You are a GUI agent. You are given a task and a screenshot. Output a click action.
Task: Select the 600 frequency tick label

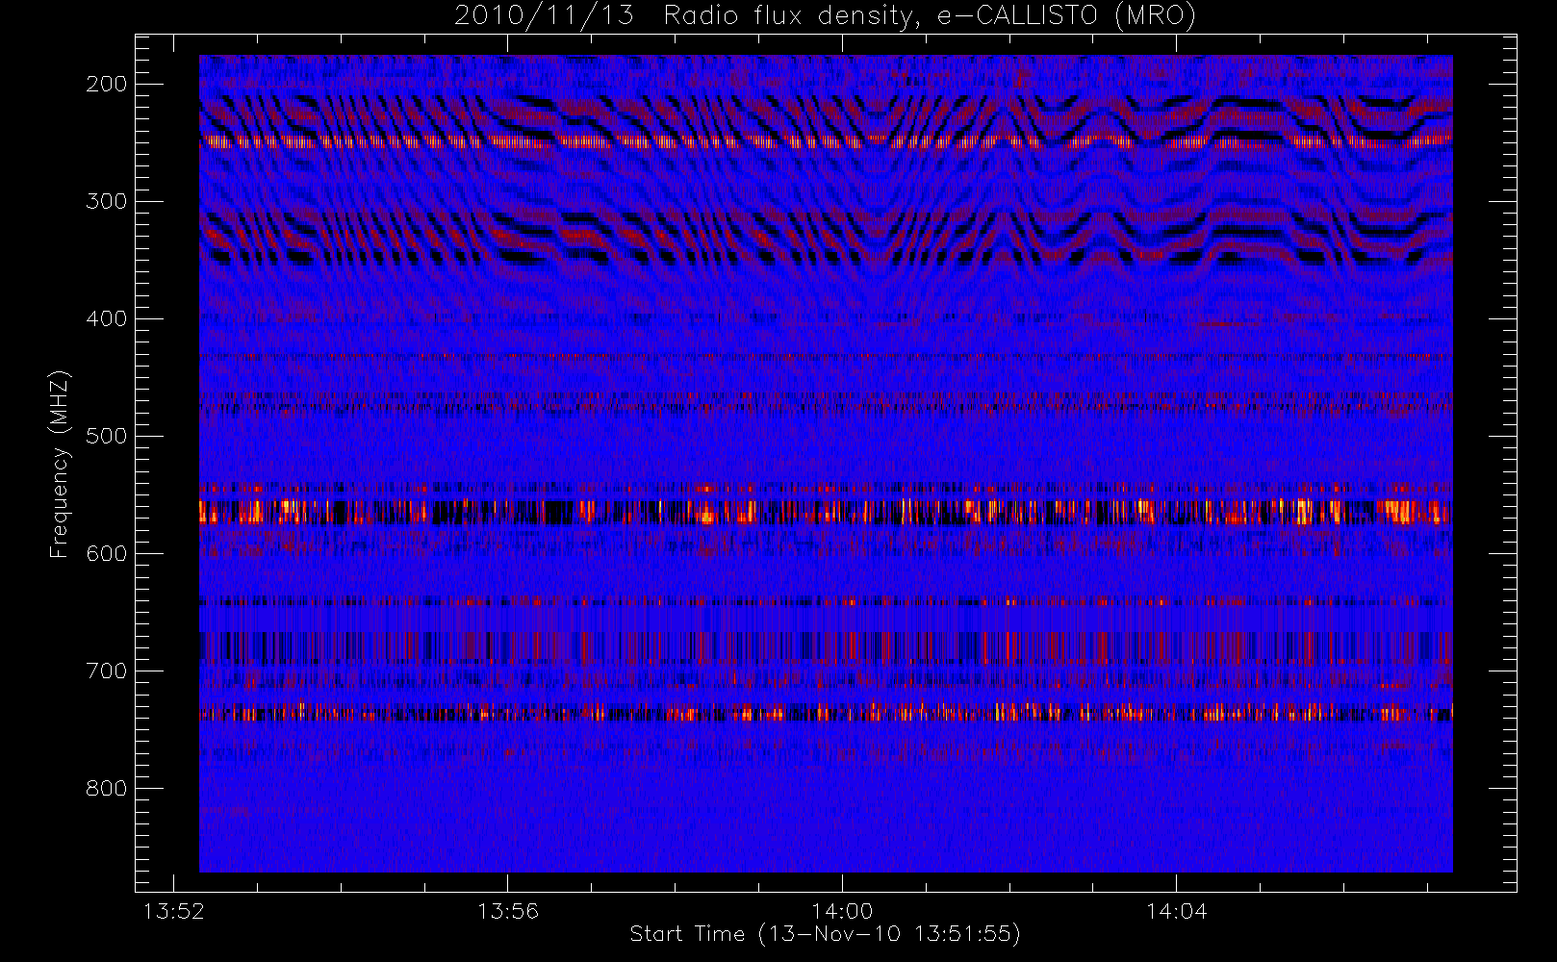107,553
